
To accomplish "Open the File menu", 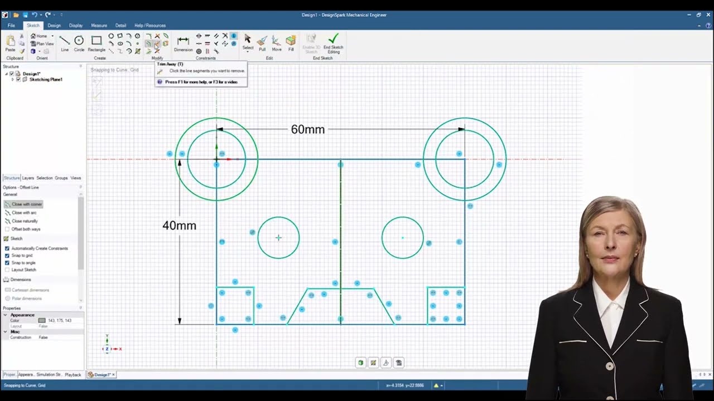I will coord(11,26).
